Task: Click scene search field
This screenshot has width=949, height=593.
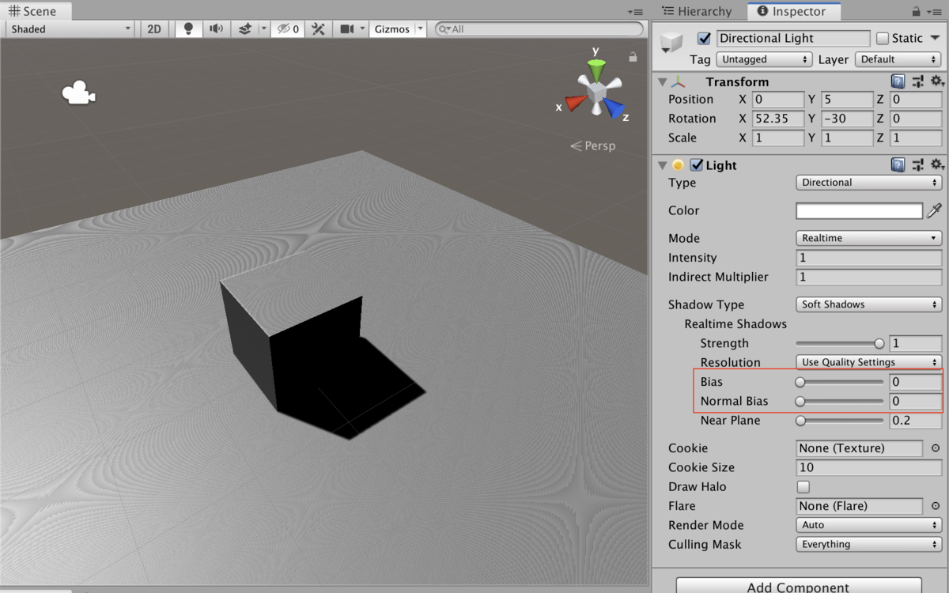Action: pyautogui.click(x=539, y=29)
